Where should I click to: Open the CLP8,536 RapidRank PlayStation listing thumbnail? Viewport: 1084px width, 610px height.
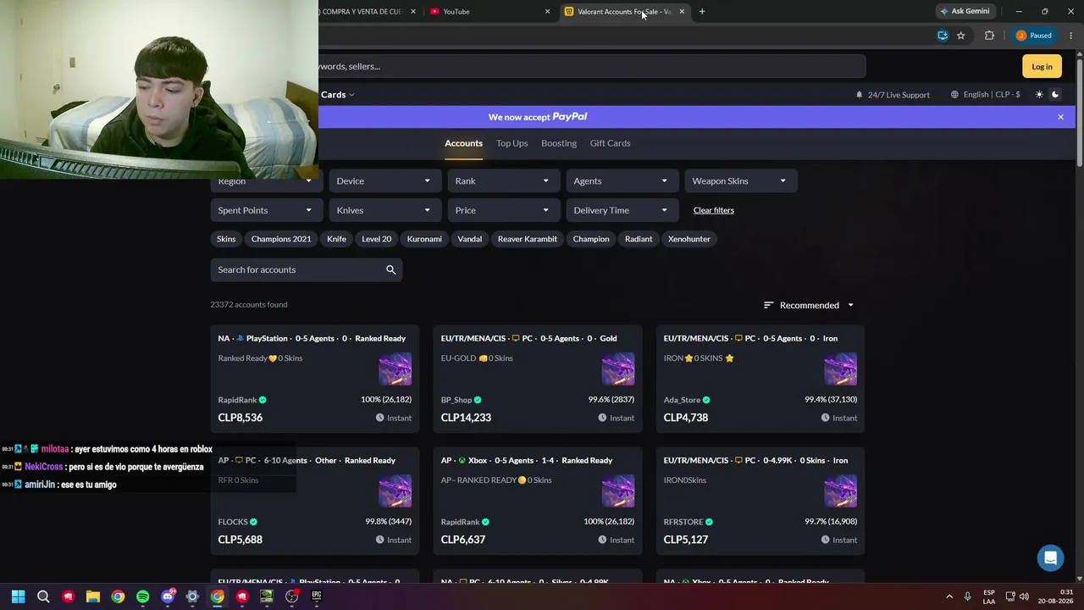click(x=395, y=370)
